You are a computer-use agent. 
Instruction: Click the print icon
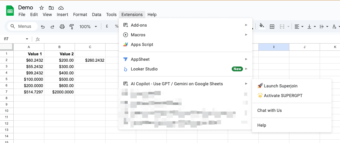coord(62,27)
